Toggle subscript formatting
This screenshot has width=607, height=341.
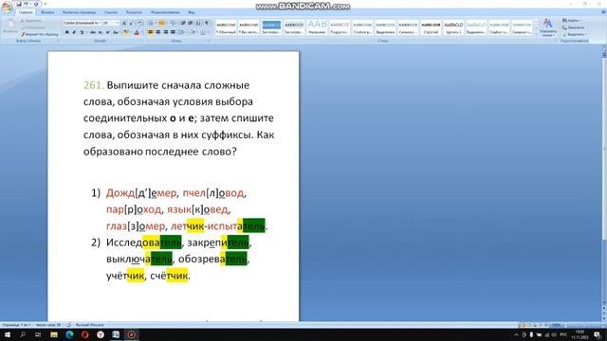(101, 32)
